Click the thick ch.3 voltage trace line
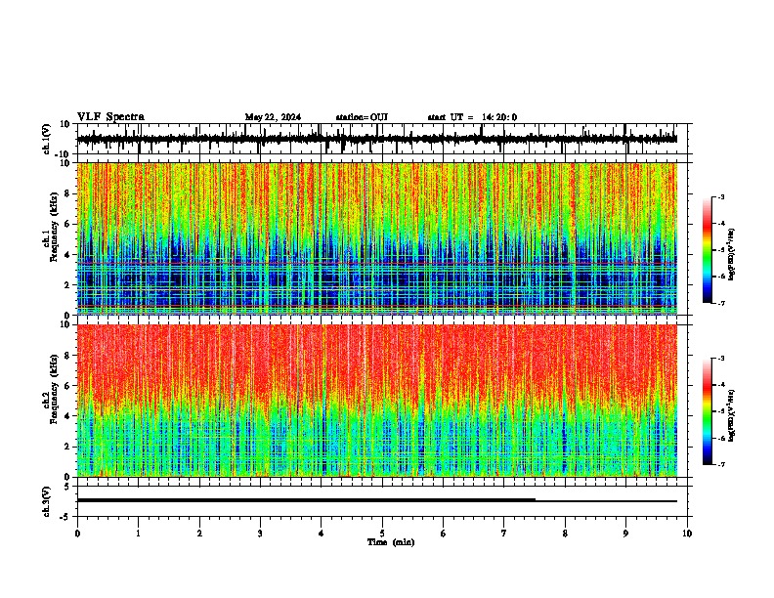This screenshot has width=774, height=598. (306, 500)
